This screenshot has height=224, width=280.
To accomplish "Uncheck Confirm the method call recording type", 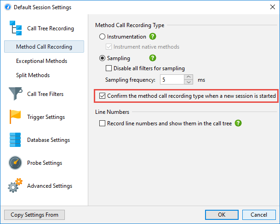I will pyautogui.click(x=102, y=96).
